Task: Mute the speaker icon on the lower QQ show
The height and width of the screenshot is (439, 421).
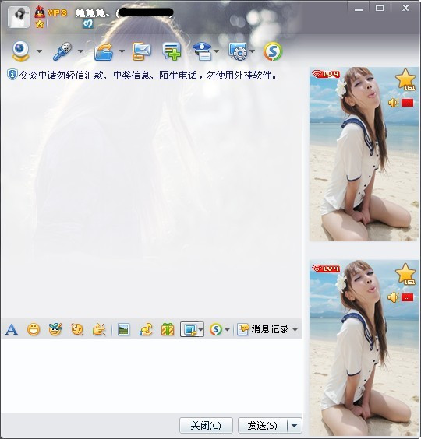Action: (393, 297)
